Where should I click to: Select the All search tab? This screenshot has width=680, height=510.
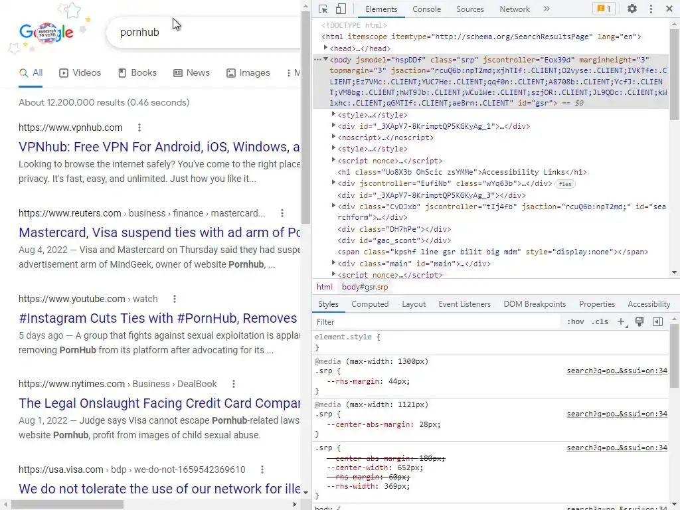coord(31,73)
